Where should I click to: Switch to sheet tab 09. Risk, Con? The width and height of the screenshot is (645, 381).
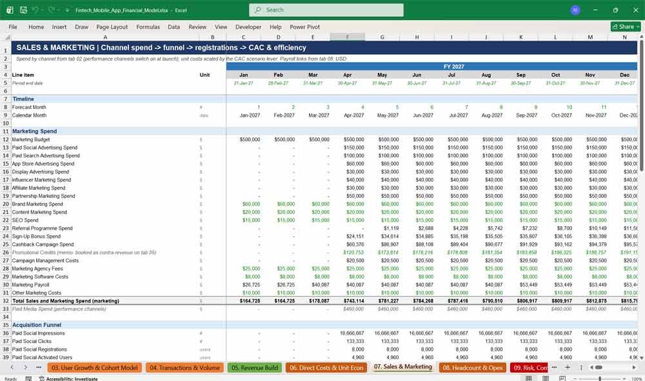point(529,368)
